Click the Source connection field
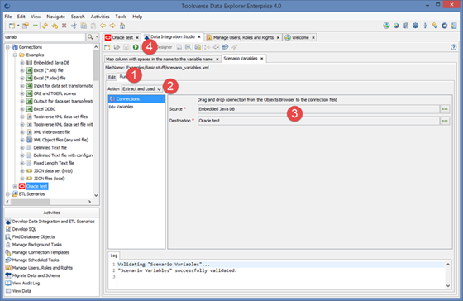 (x=318, y=109)
